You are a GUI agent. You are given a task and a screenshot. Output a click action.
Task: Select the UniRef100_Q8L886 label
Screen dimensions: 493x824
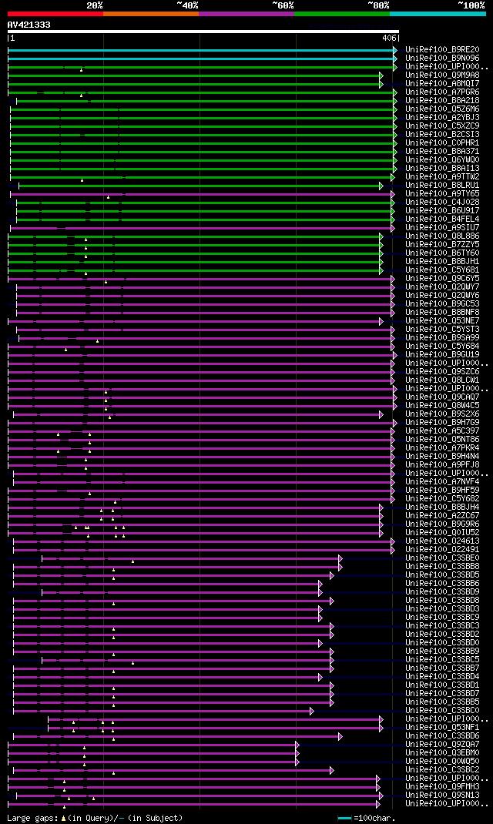(x=442, y=236)
